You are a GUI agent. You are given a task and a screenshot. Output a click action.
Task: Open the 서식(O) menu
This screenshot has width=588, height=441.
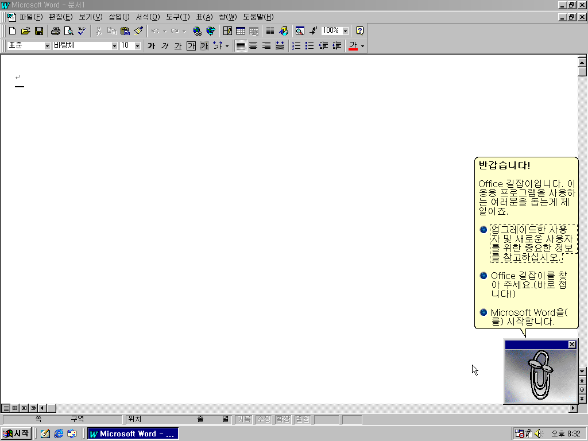148,17
